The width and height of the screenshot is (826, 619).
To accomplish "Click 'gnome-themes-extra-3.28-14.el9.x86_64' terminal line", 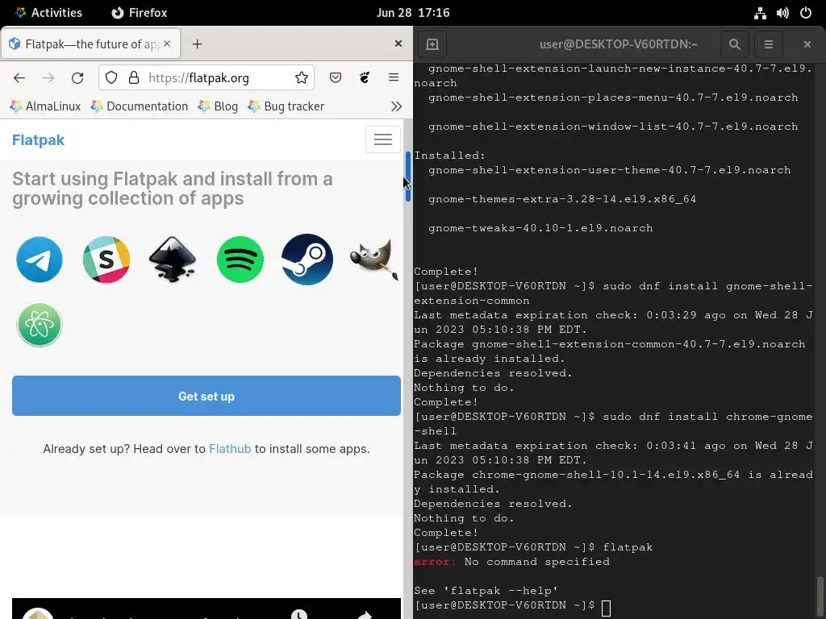I will point(562,199).
